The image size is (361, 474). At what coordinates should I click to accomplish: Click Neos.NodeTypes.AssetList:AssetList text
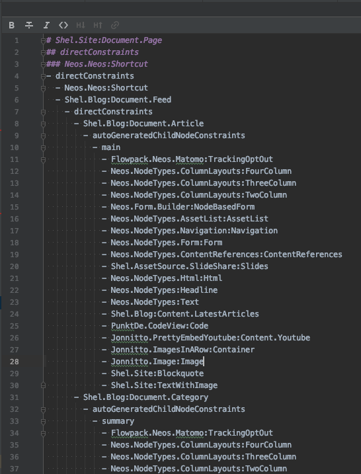pyautogui.click(x=190, y=219)
